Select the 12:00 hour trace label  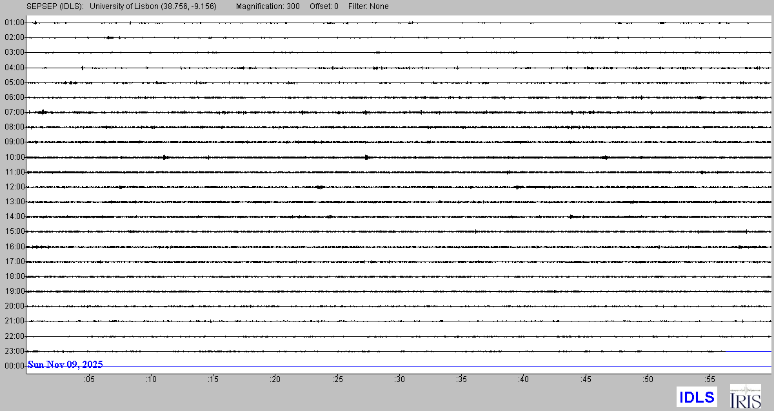point(14,187)
